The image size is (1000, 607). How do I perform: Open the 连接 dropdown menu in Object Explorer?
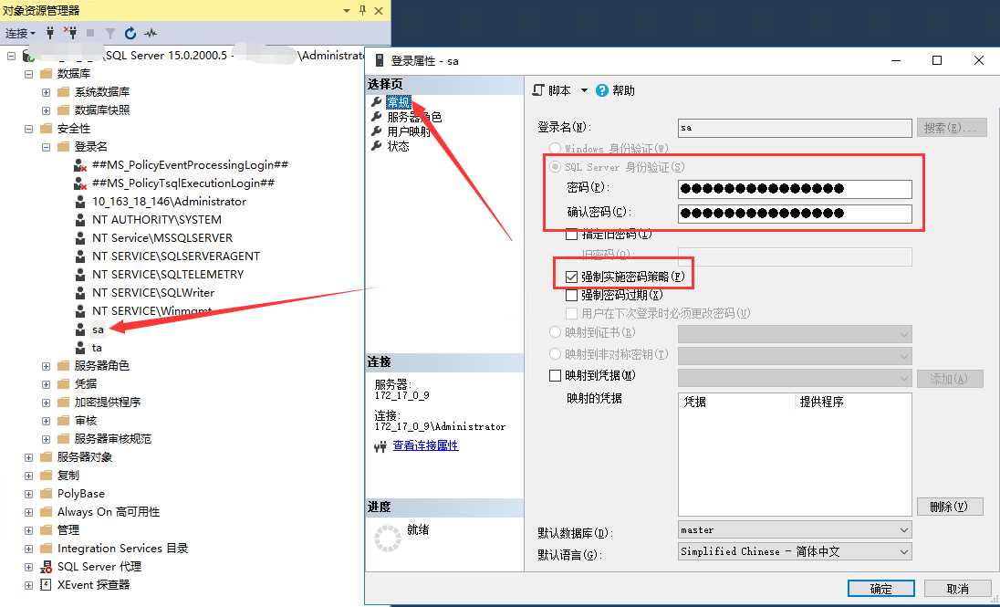(20, 33)
